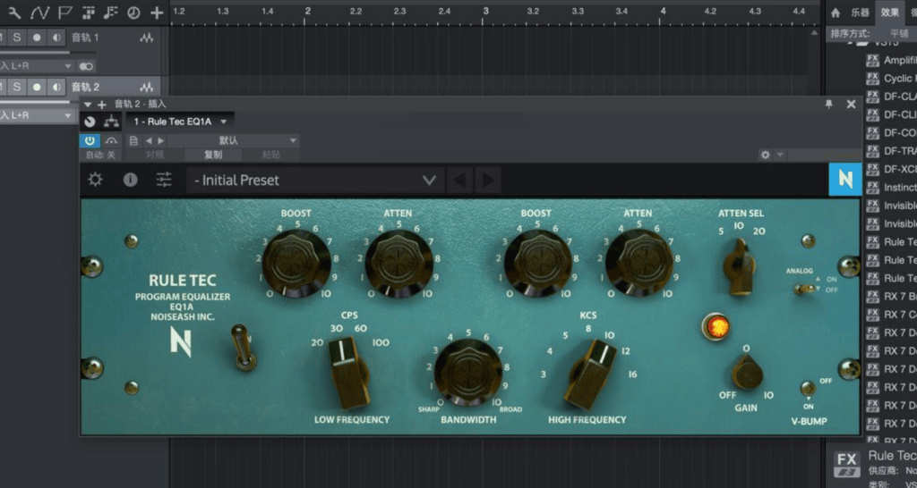Viewport: 917px width, 488px height.
Task: Click the leftmost BOOST knob
Action: click(x=296, y=263)
